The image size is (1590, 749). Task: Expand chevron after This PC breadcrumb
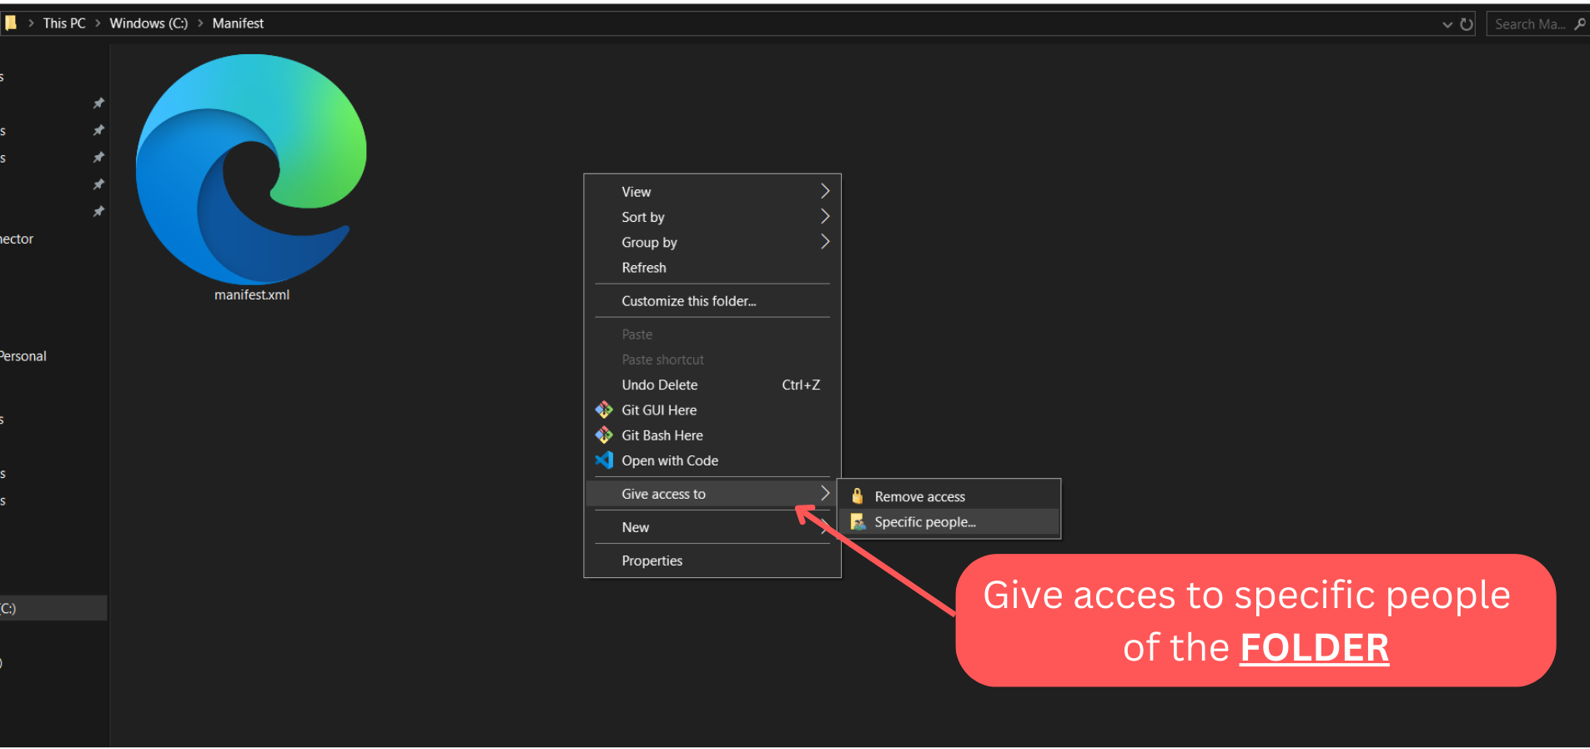click(98, 23)
